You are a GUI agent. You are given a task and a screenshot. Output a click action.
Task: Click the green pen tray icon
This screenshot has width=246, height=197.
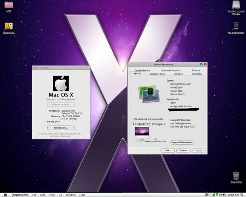click(214, 195)
